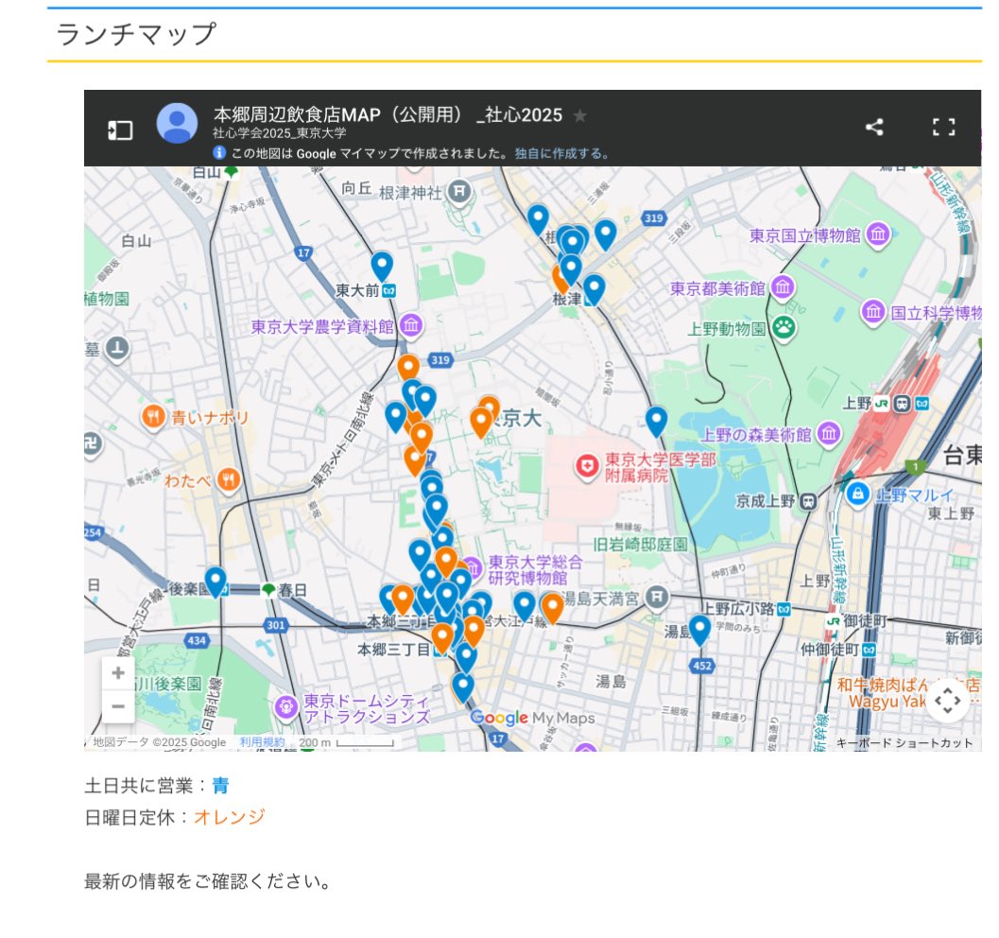Click the 京成上野 station icon
The height and width of the screenshot is (938, 999).
[x=808, y=501]
